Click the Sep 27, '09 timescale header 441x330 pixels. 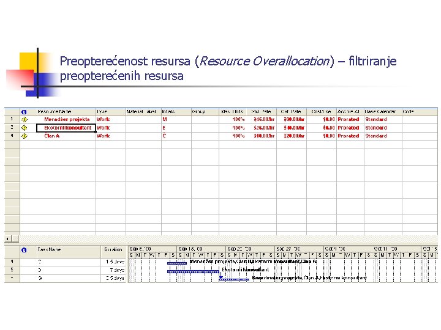300,249
